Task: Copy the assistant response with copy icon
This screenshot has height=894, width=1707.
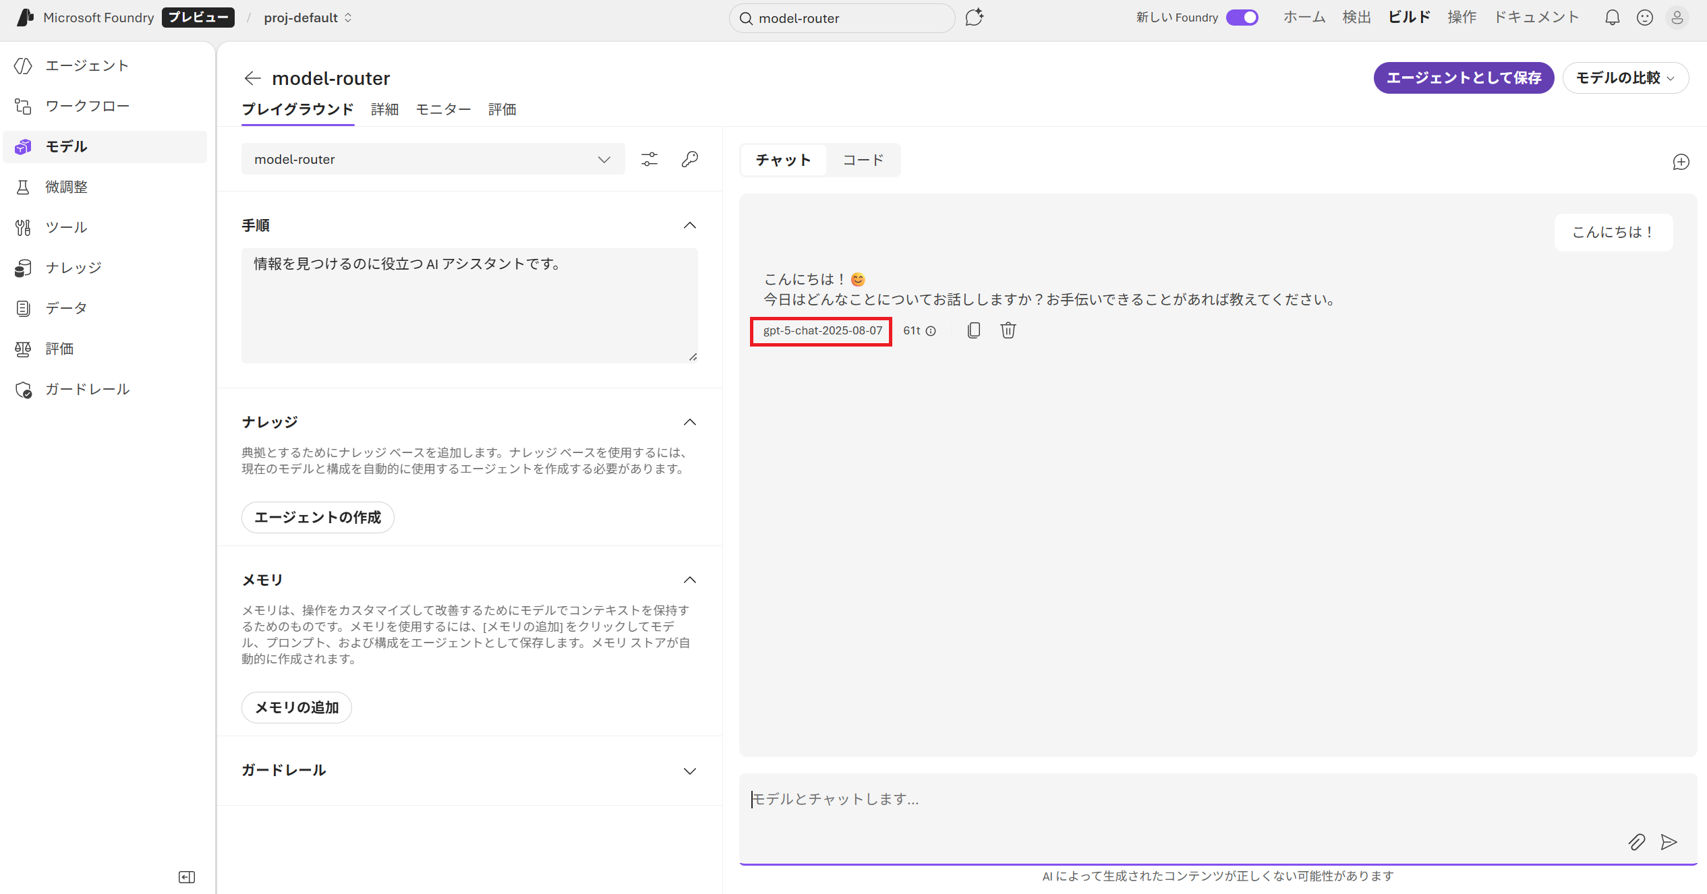Action: point(973,330)
